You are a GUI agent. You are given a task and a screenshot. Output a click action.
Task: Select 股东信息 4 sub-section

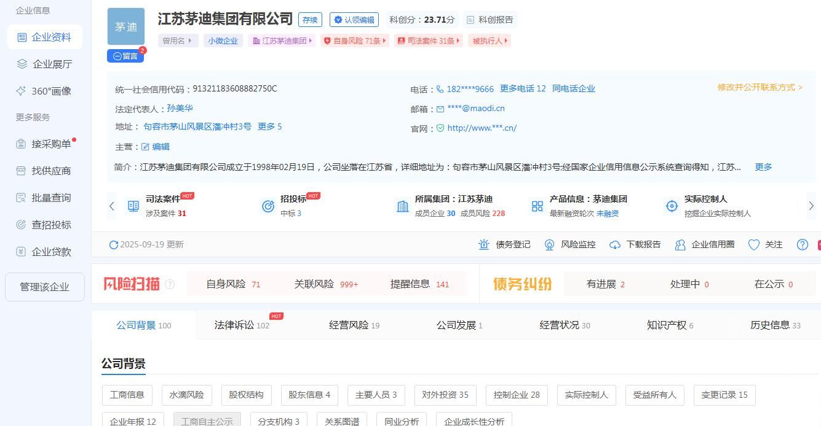[309, 395]
